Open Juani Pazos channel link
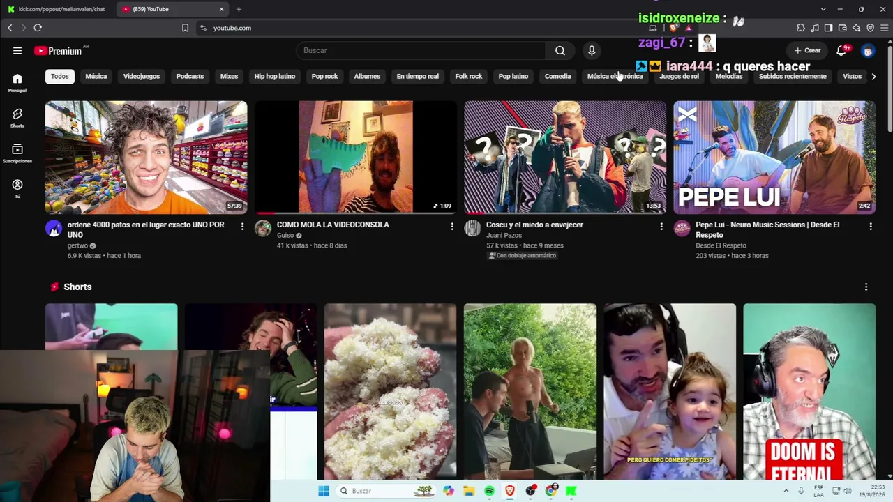The height and width of the screenshot is (502, 893). pos(504,236)
